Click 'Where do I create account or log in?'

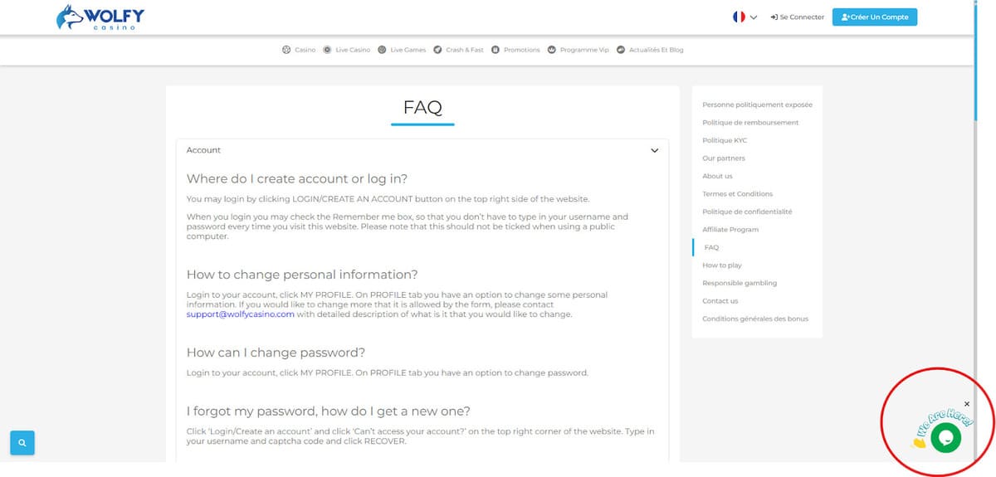tap(297, 178)
